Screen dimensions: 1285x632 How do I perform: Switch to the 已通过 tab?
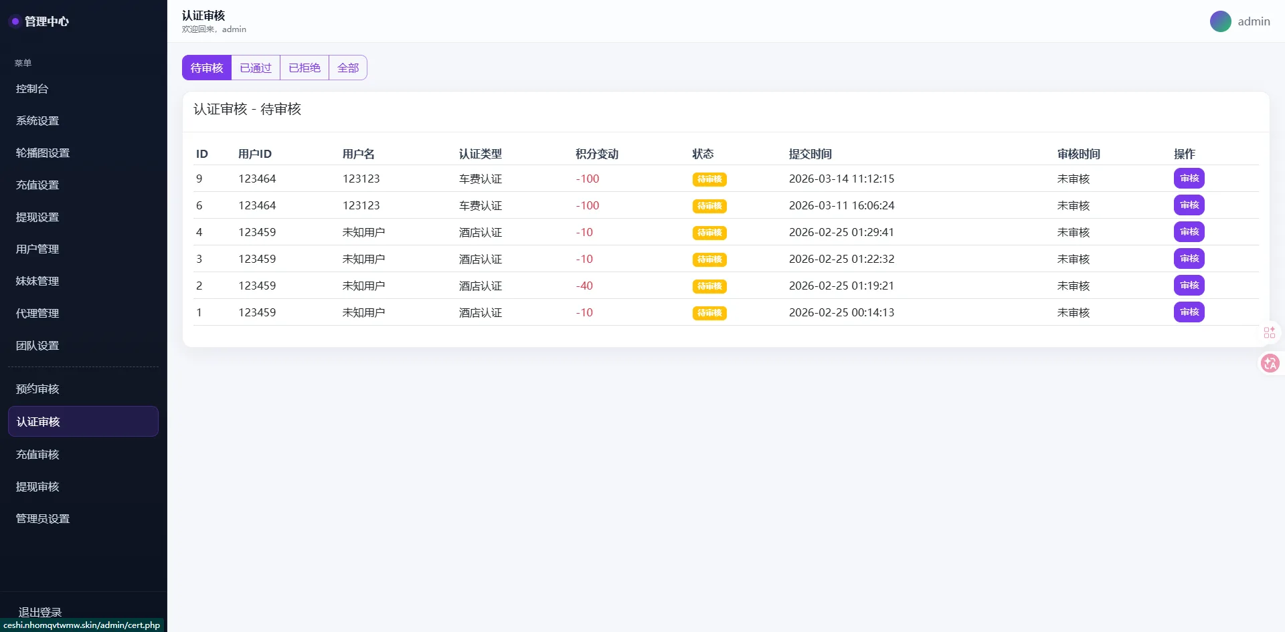256,68
